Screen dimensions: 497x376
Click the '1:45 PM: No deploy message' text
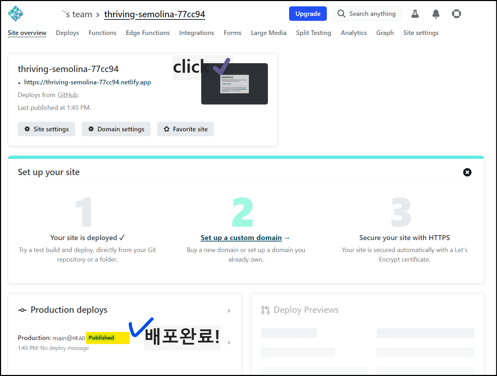[x=53, y=348]
